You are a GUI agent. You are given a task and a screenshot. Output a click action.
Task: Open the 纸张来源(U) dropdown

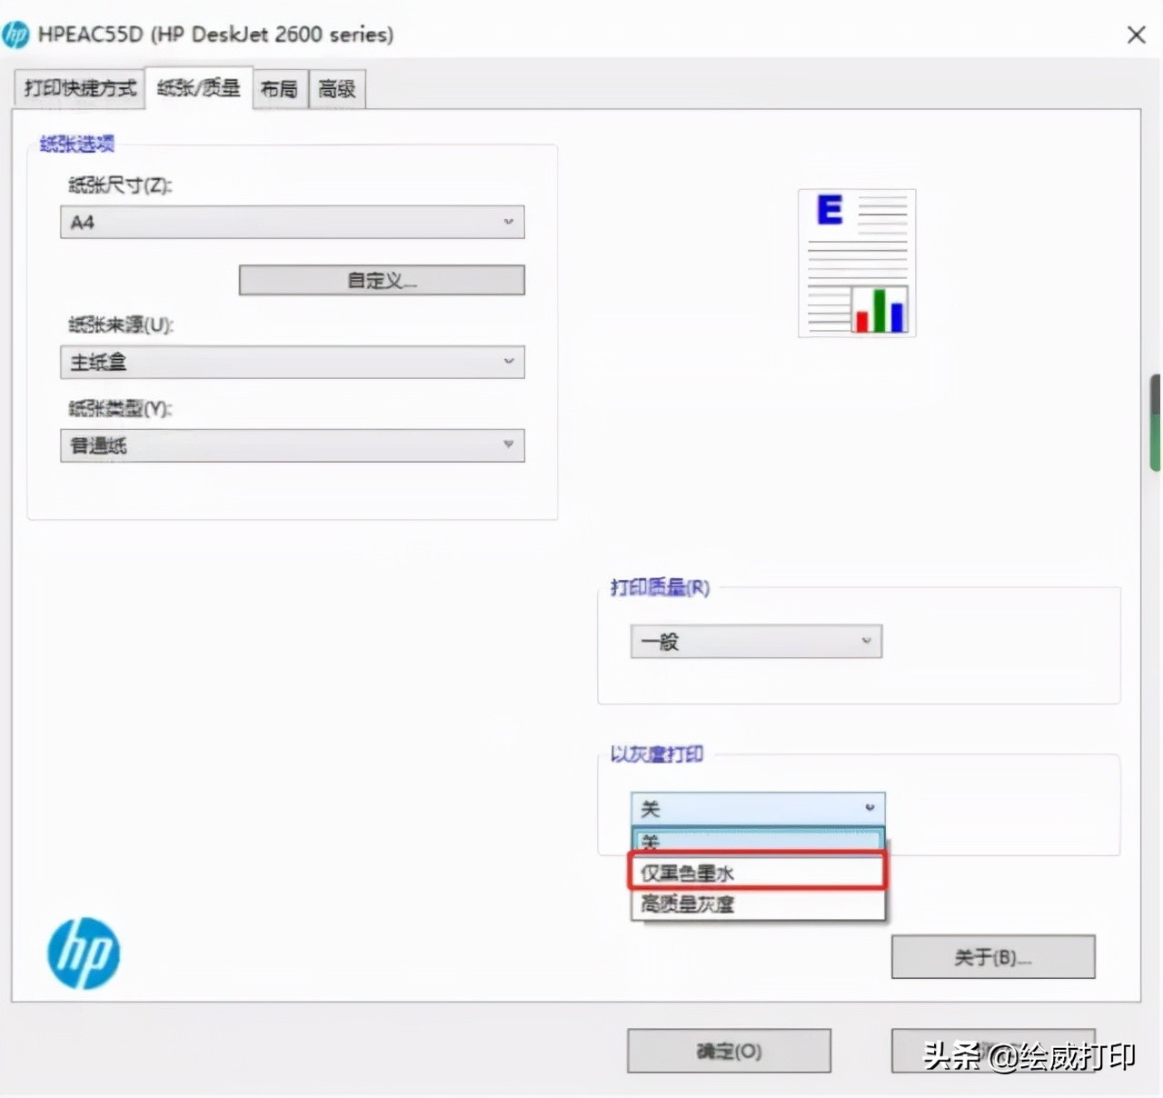click(507, 362)
